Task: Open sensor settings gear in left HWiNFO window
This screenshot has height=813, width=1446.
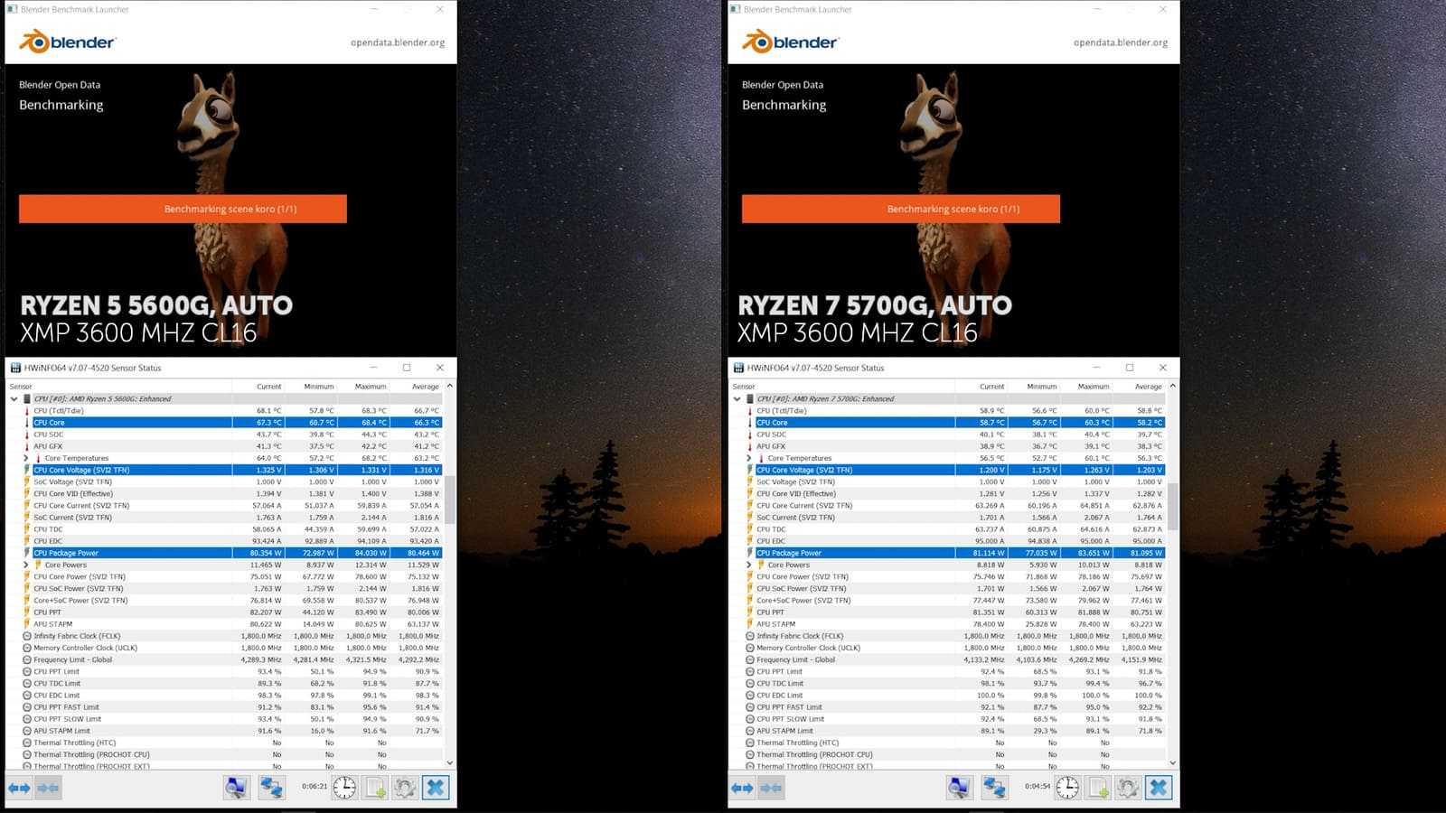Action: click(x=405, y=788)
